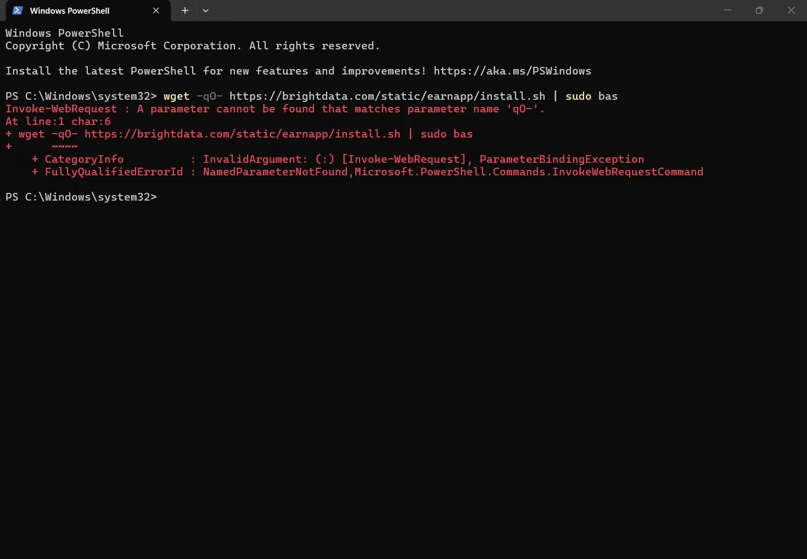This screenshot has height=559, width=807.
Task: Click the 'FullyQualifiedErrorId' label
Action: 114,172
